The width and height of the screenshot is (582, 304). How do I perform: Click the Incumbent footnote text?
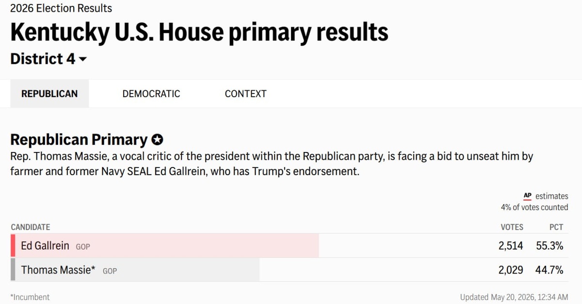[x=30, y=297]
